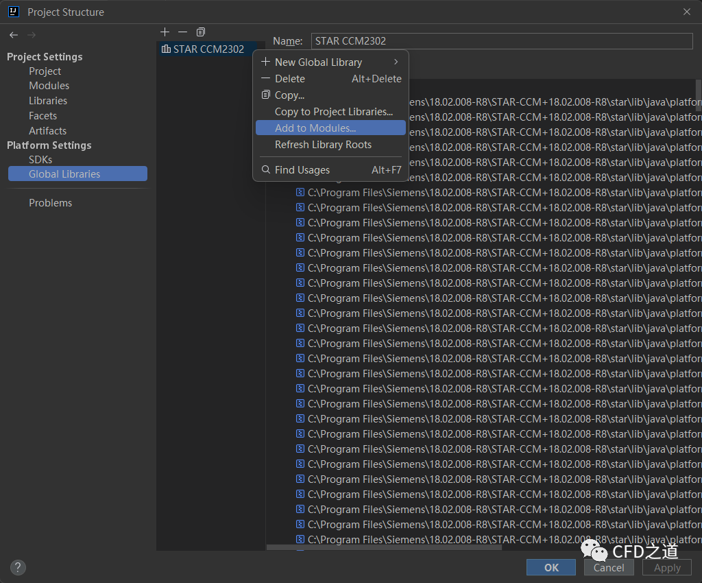Click the back navigation arrow
This screenshot has width=702, height=583.
click(14, 35)
